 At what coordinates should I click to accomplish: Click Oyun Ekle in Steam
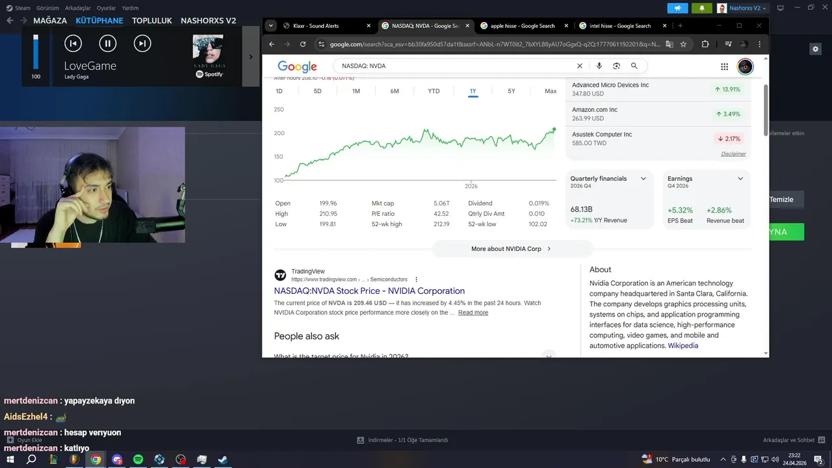point(25,440)
